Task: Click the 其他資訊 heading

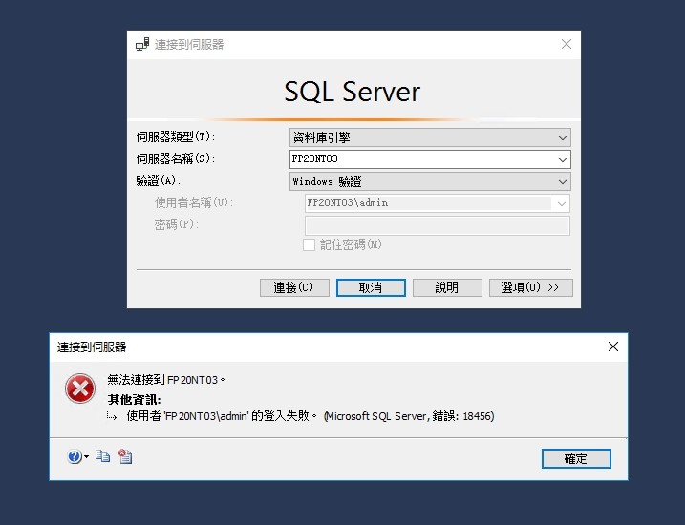Action: tap(135, 399)
